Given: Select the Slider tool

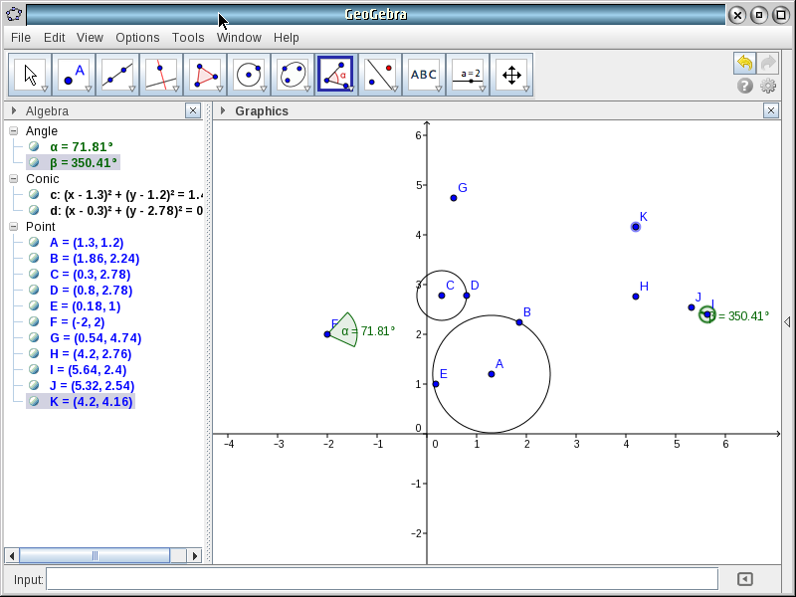Looking at the screenshot, I should pyautogui.click(x=467, y=74).
